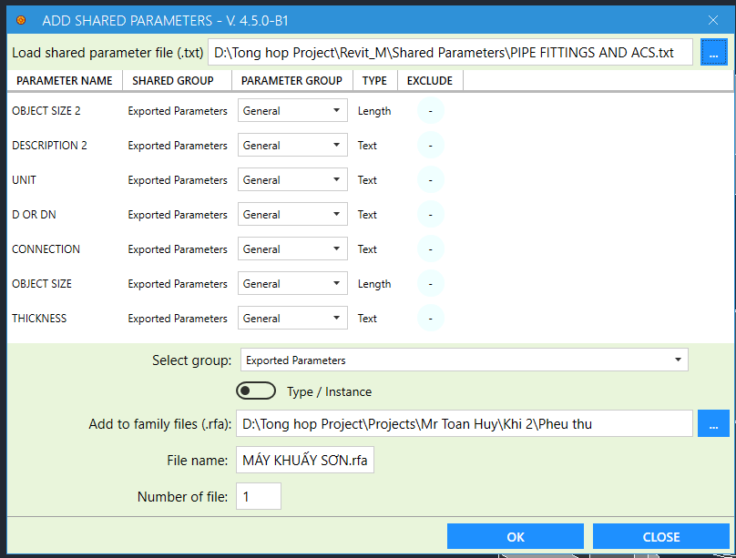Open parameter group dropdown for THICKNESS

click(292, 319)
